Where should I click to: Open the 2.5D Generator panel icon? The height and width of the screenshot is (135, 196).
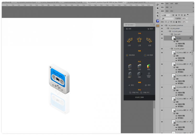158,26
